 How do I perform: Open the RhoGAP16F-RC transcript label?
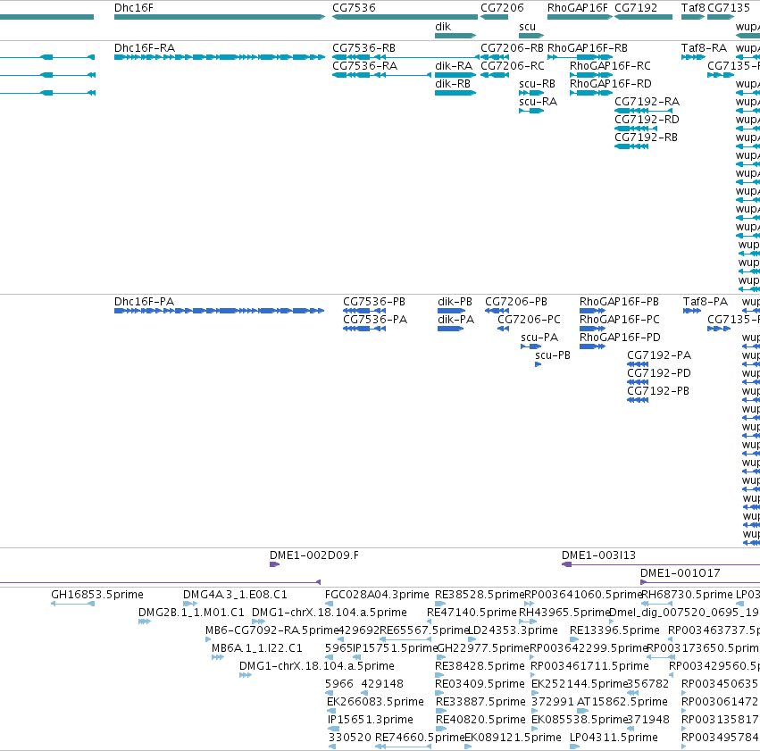tap(610, 66)
